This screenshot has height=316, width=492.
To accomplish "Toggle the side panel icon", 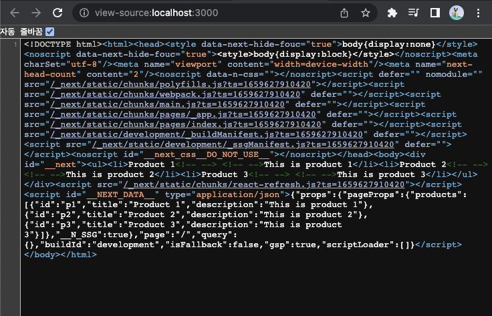I will click(x=435, y=13).
